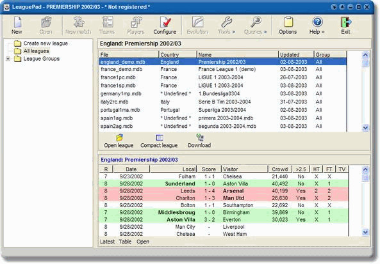The width and height of the screenshot is (380, 264).
Task: Sort leagues by Updated column header
Action: (x=296, y=54)
